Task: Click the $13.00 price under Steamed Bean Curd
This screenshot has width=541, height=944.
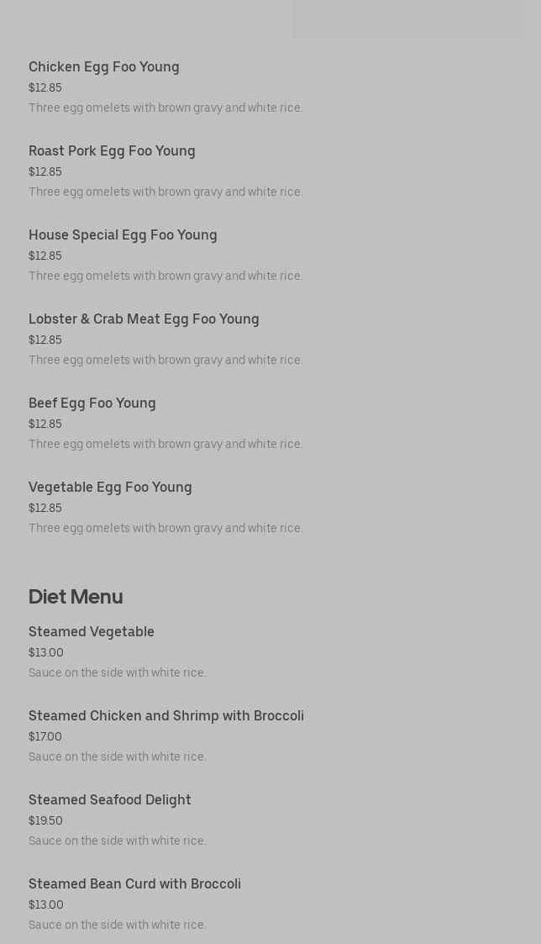Action: coord(45,904)
